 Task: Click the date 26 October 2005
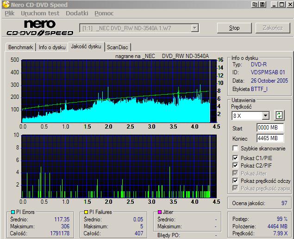point(269,81)
